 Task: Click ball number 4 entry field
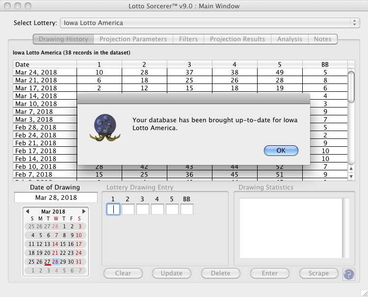tap(157, 209)
